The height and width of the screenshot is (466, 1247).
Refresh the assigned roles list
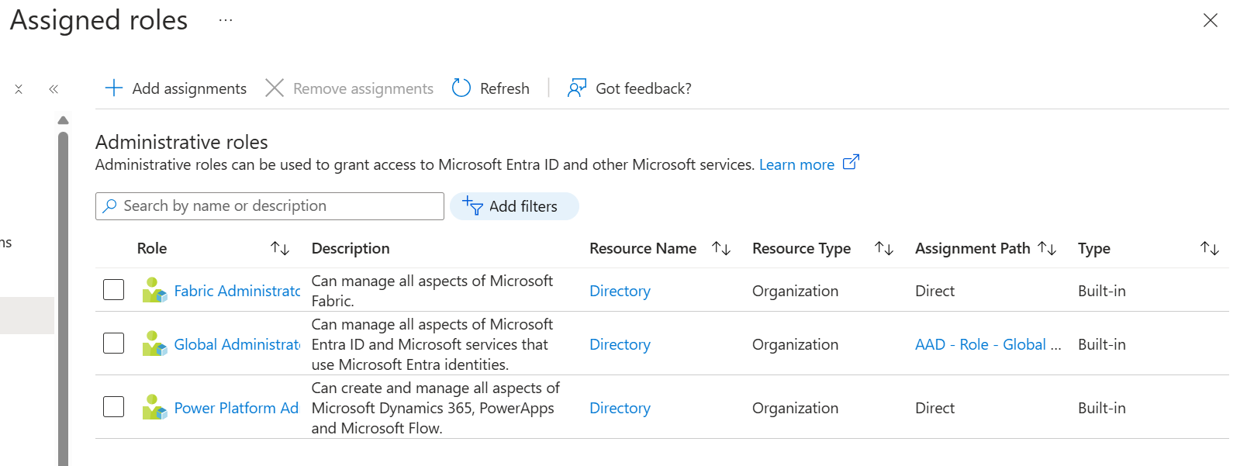491,88
